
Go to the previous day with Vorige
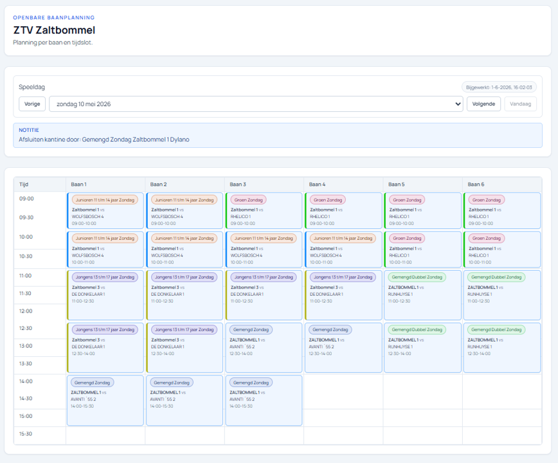[32, 104]
